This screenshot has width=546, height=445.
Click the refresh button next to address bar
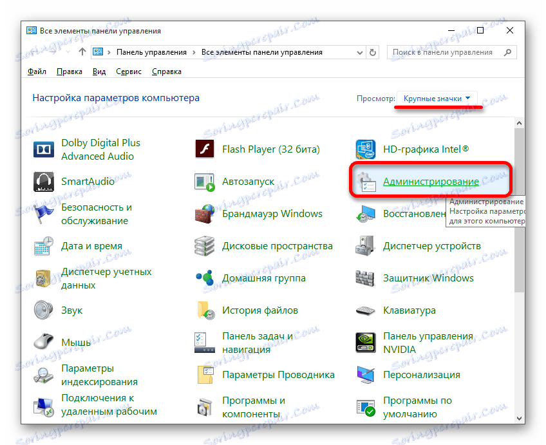(373, 53)
